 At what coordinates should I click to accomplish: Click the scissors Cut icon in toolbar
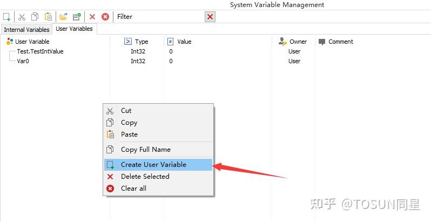22,17
